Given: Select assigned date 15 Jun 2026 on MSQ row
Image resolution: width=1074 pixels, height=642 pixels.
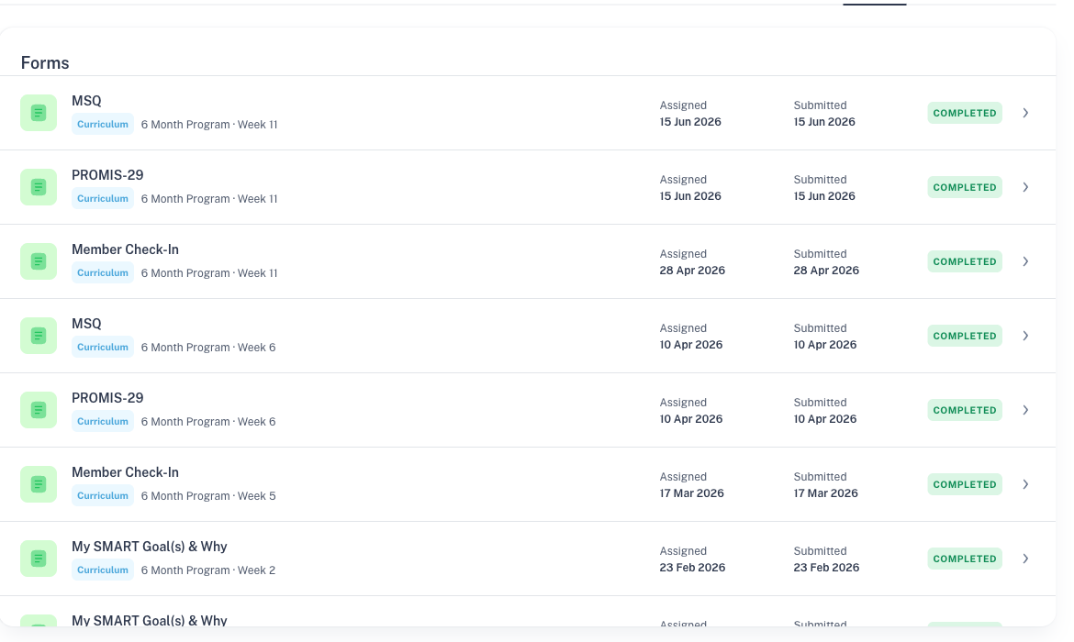Looking at the screenshot, I should click(x=690, y=122).
